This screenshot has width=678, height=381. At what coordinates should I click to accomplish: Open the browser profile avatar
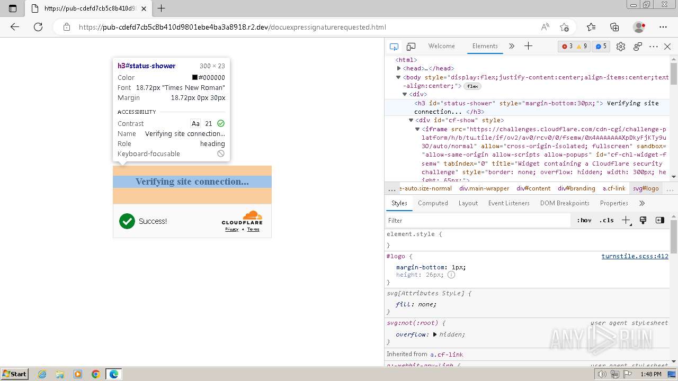pyautogui.click(x=639, y=27)
